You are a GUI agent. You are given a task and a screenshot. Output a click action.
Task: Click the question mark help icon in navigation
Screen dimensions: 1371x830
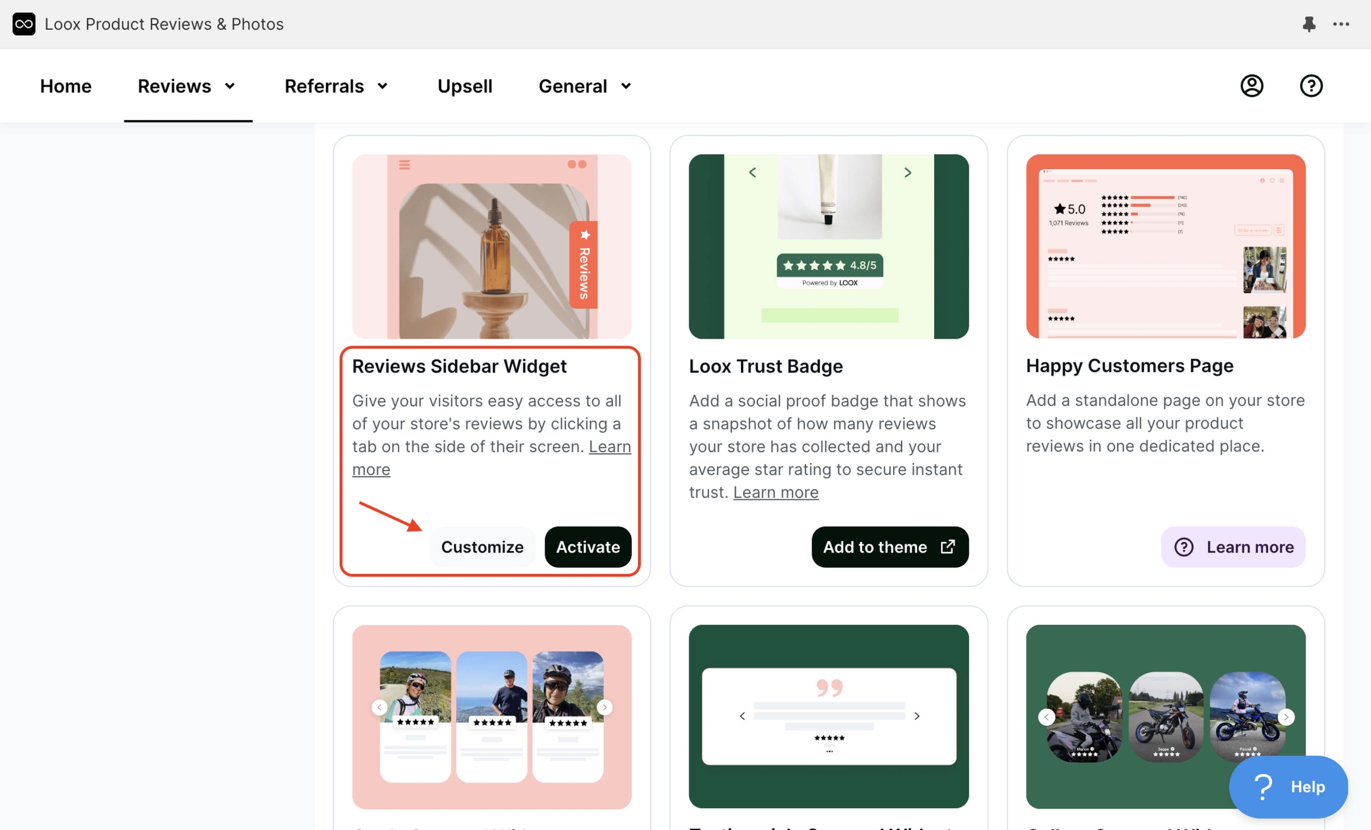click(x=1311, y=85)
